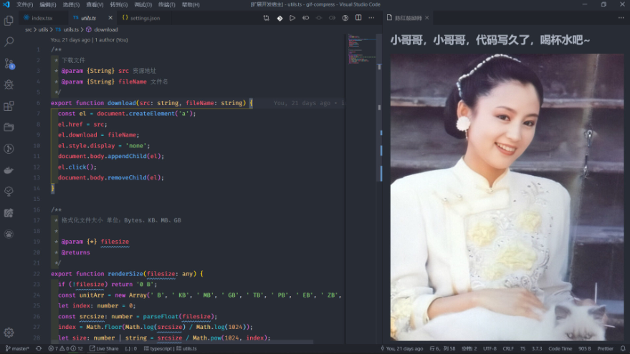Screen dimensions: 630x354
Task: Open more actions menu in editor toolbar
Action: pos(372,18)
